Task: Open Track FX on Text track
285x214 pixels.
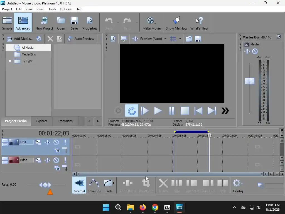Action: [x=47, y=142]
